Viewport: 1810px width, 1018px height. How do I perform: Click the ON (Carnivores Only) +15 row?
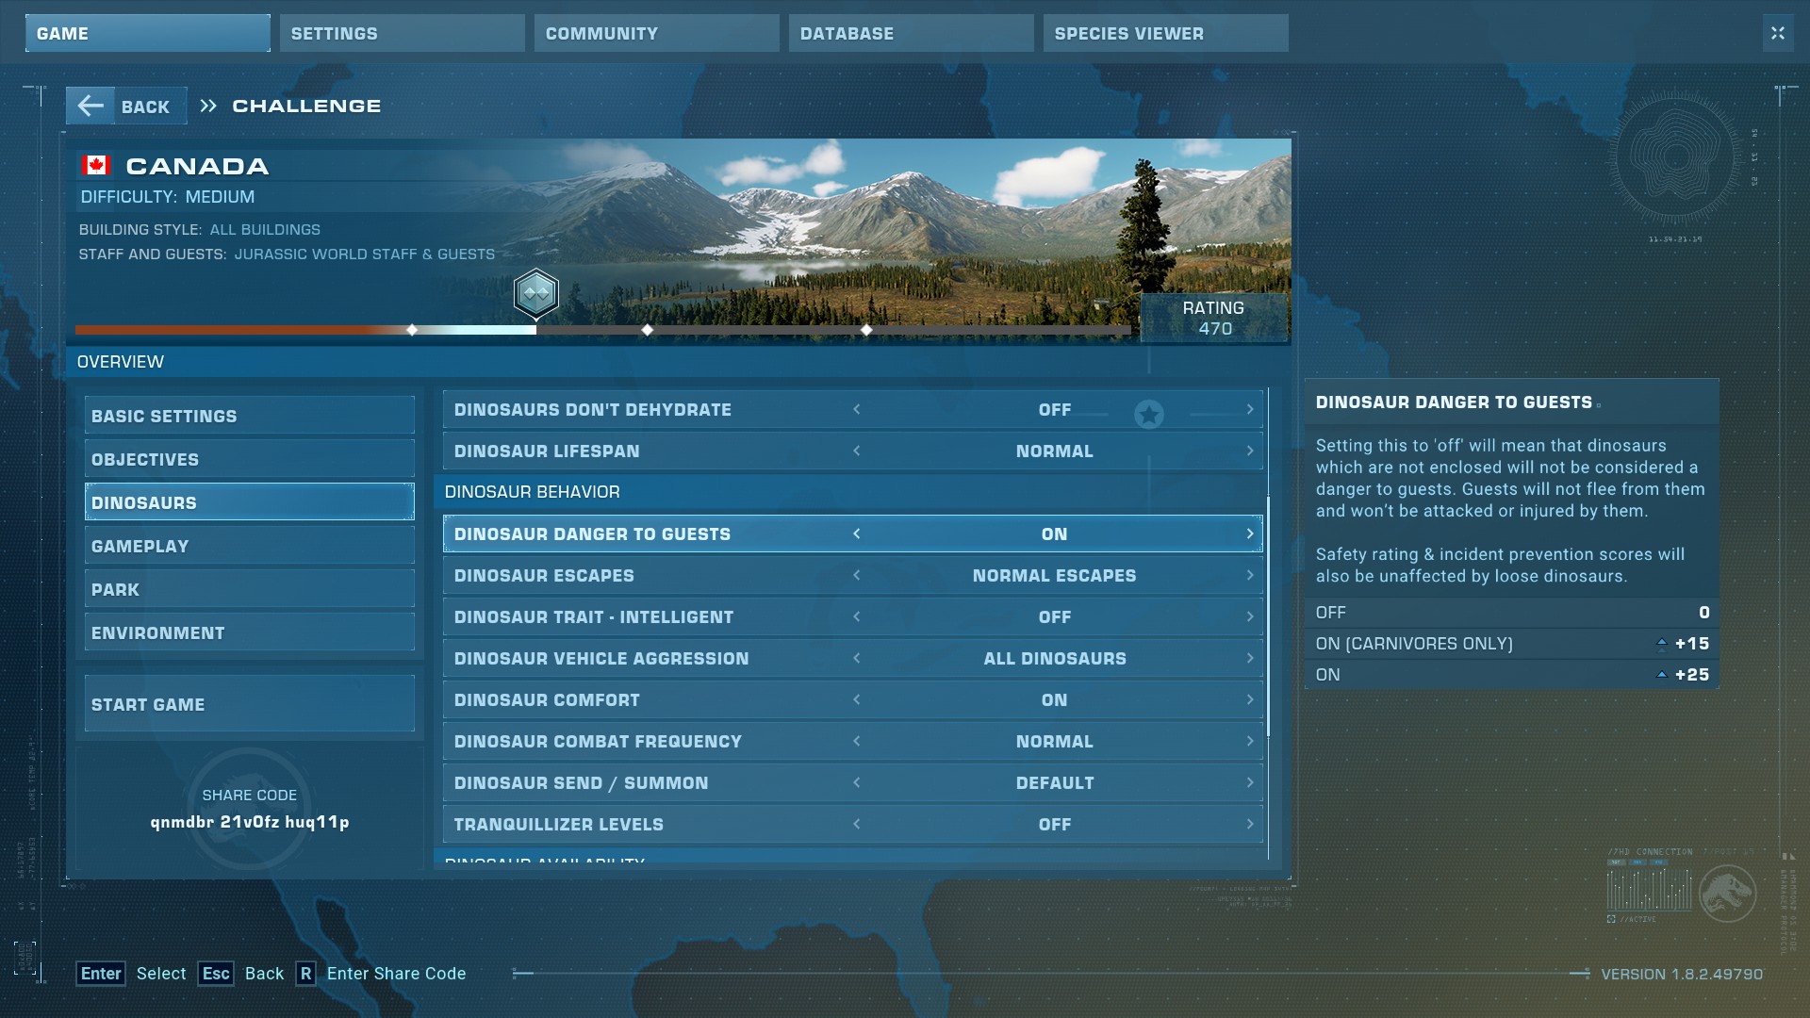pos(1512,644)
